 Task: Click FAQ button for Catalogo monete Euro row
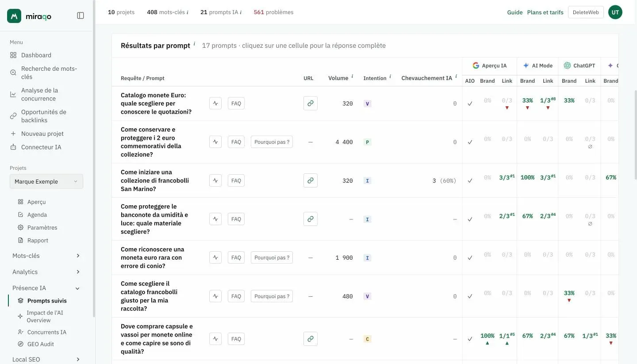[x=236, y=103]
